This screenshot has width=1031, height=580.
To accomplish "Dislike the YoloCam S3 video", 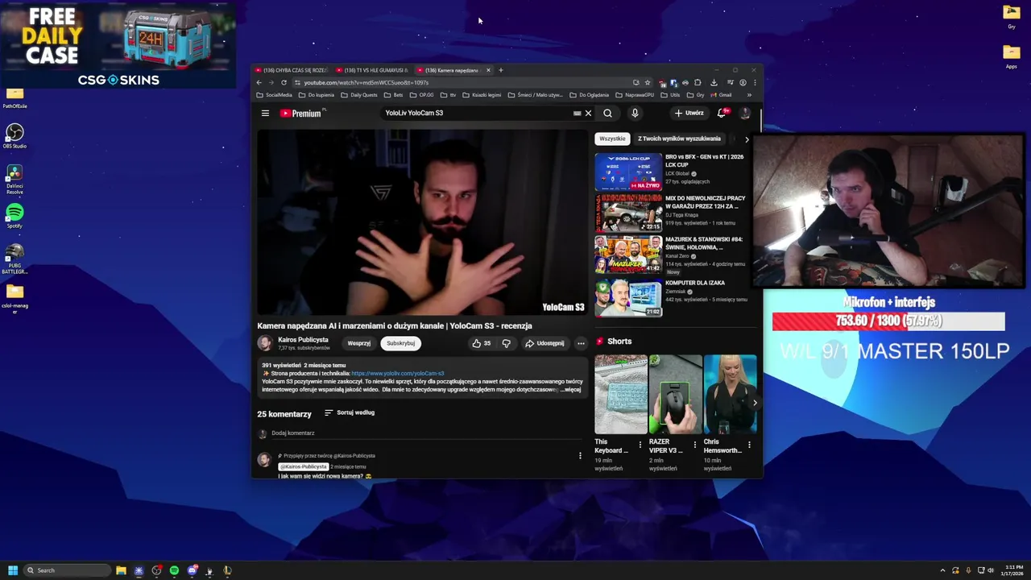I will [506, 343].
